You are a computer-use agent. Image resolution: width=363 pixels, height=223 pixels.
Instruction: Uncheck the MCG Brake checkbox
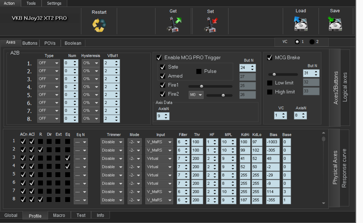269,57
